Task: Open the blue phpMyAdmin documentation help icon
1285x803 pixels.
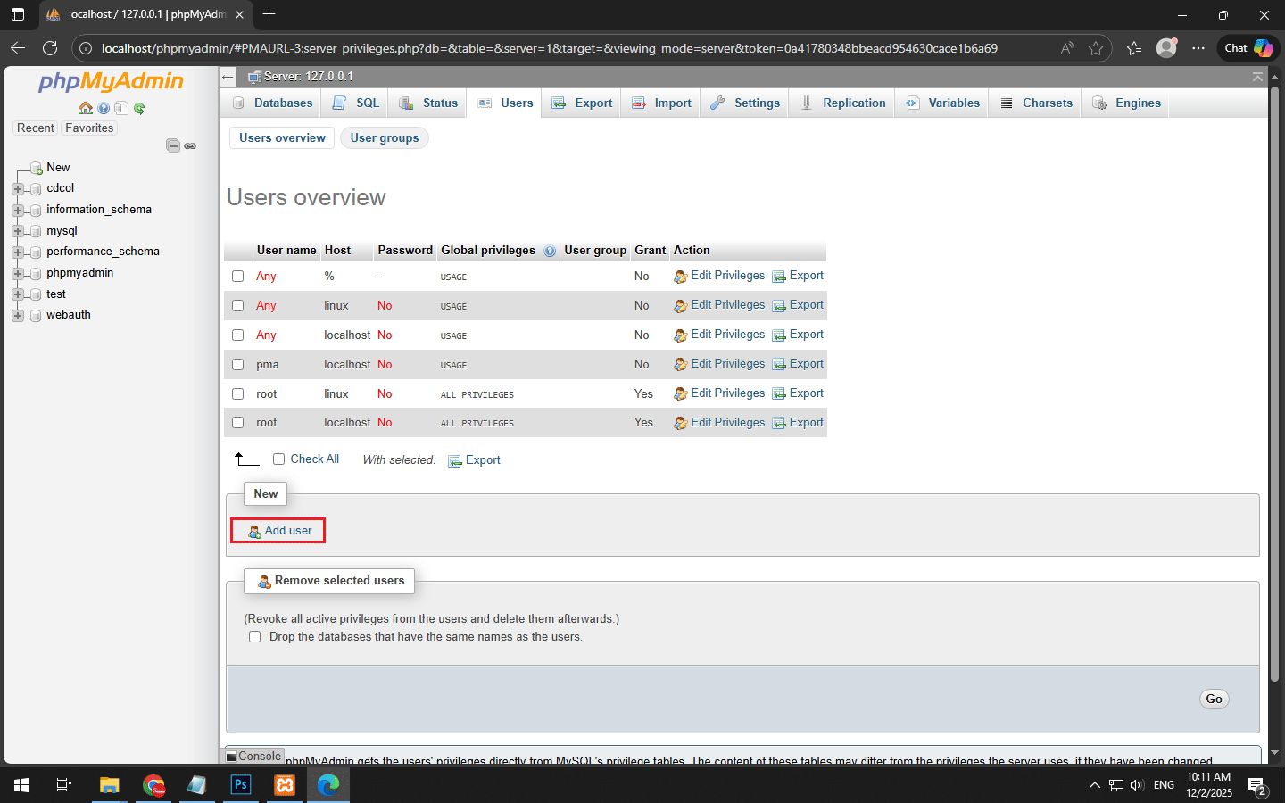Action: point(104,108)
